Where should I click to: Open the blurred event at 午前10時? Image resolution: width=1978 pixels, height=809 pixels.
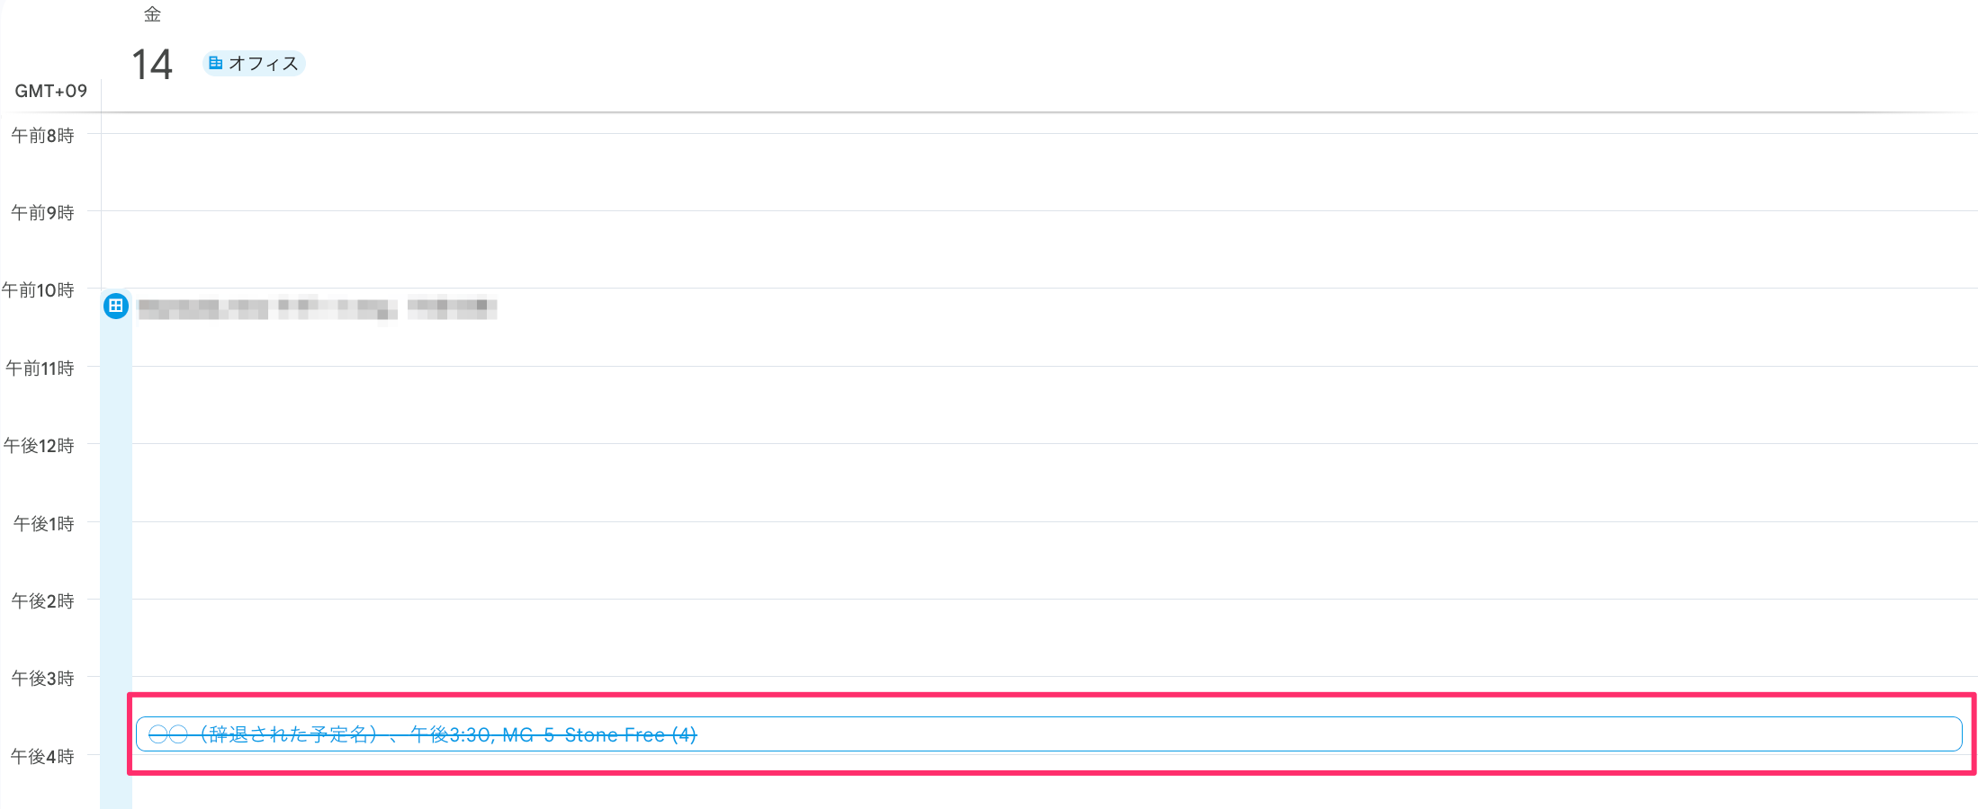(317, 308)
